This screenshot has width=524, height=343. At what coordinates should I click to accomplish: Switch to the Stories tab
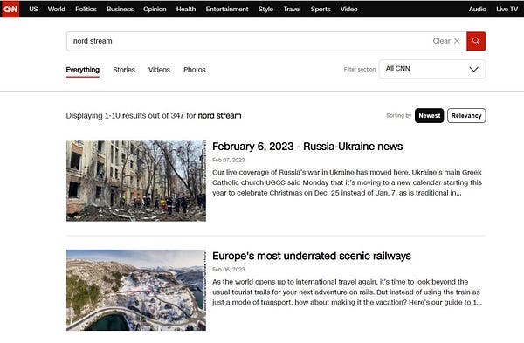124,70
